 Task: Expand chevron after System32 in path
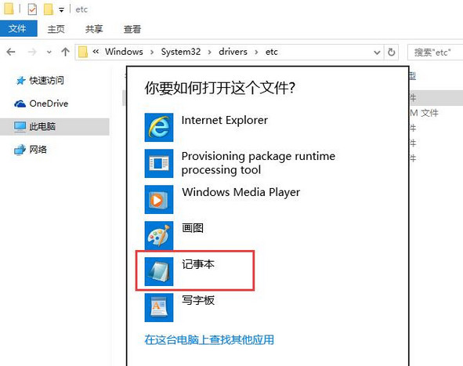209,53
